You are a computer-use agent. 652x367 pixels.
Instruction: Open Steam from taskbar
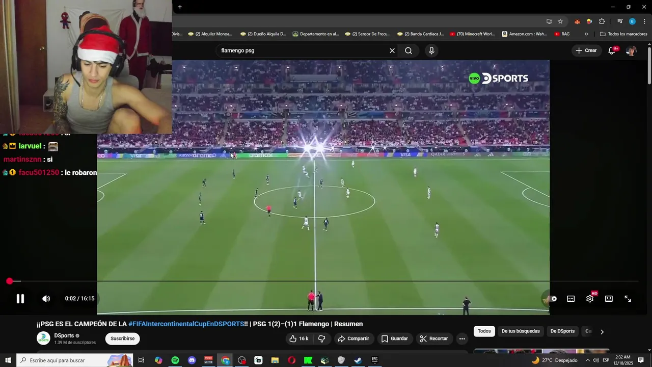click(358, 360)
